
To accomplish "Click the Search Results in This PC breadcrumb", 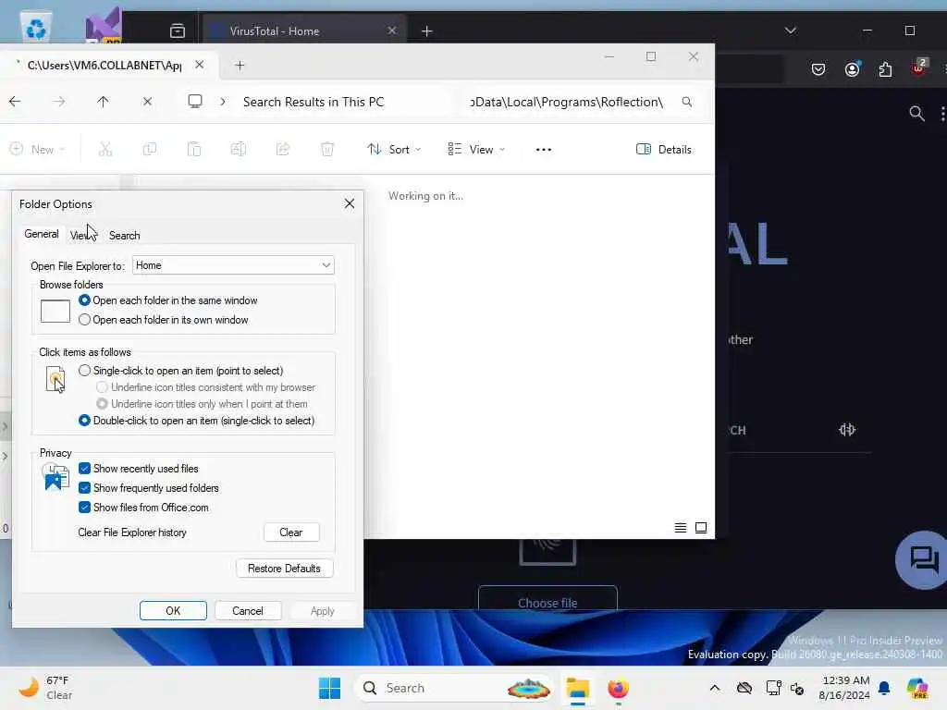I will (x=314, y=102).
